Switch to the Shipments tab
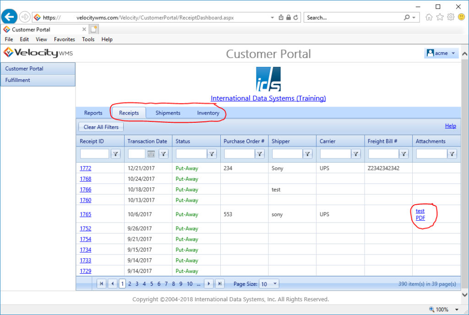 (x=168, y=113)
